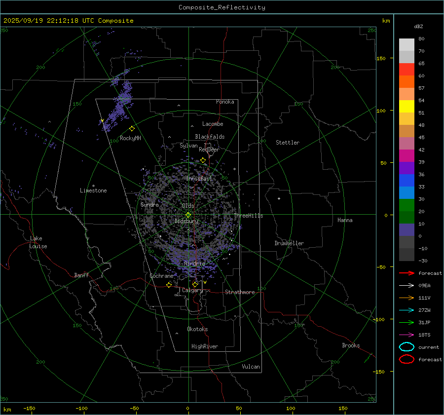This screenshot has width=444, height=415.
Task: Click the yellow diamond marker near Cochrane
Action: click(x=169, y=285)
